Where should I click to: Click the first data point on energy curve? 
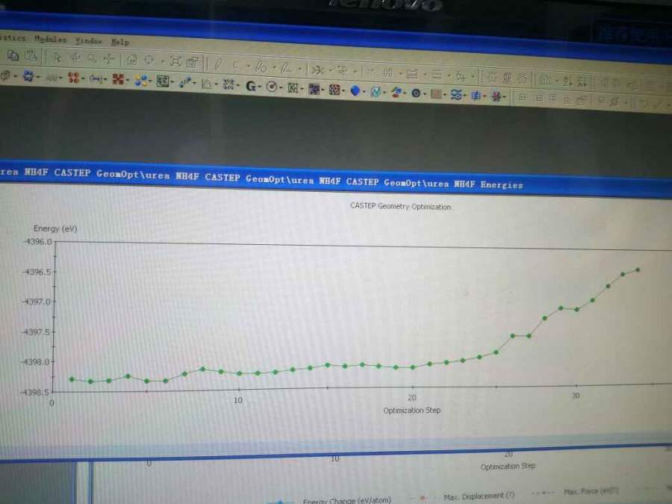pyautogui.click(x=72, y=379)
